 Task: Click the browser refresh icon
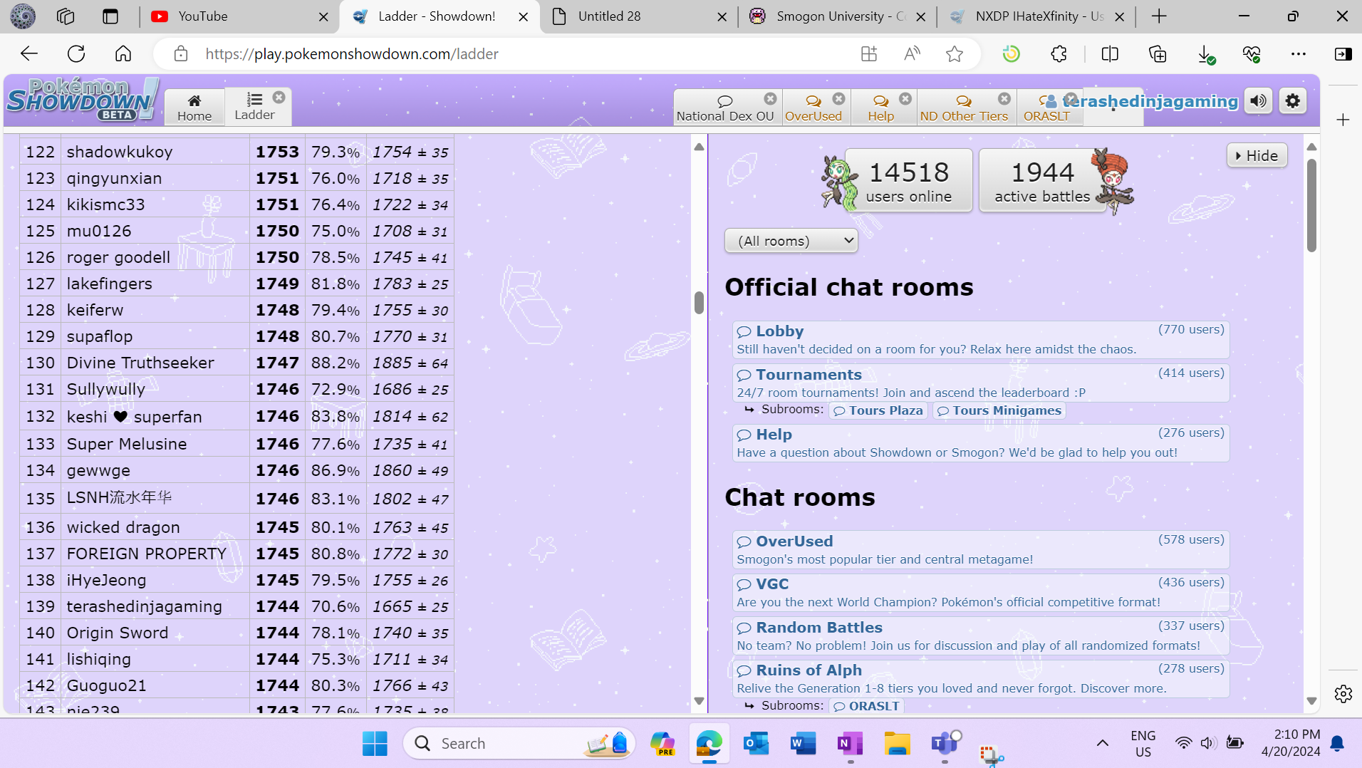76,53
